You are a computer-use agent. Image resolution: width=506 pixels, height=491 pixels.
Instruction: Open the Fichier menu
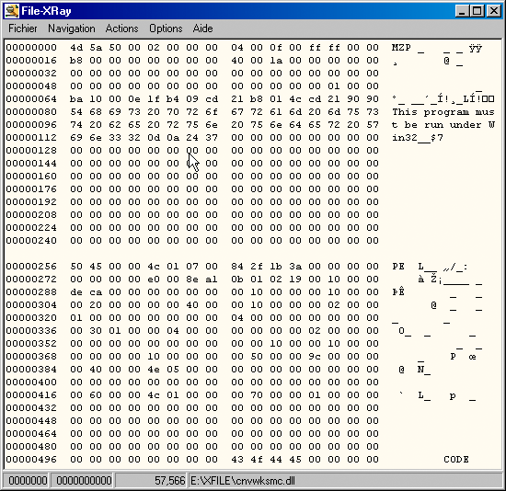pos(23,29)
